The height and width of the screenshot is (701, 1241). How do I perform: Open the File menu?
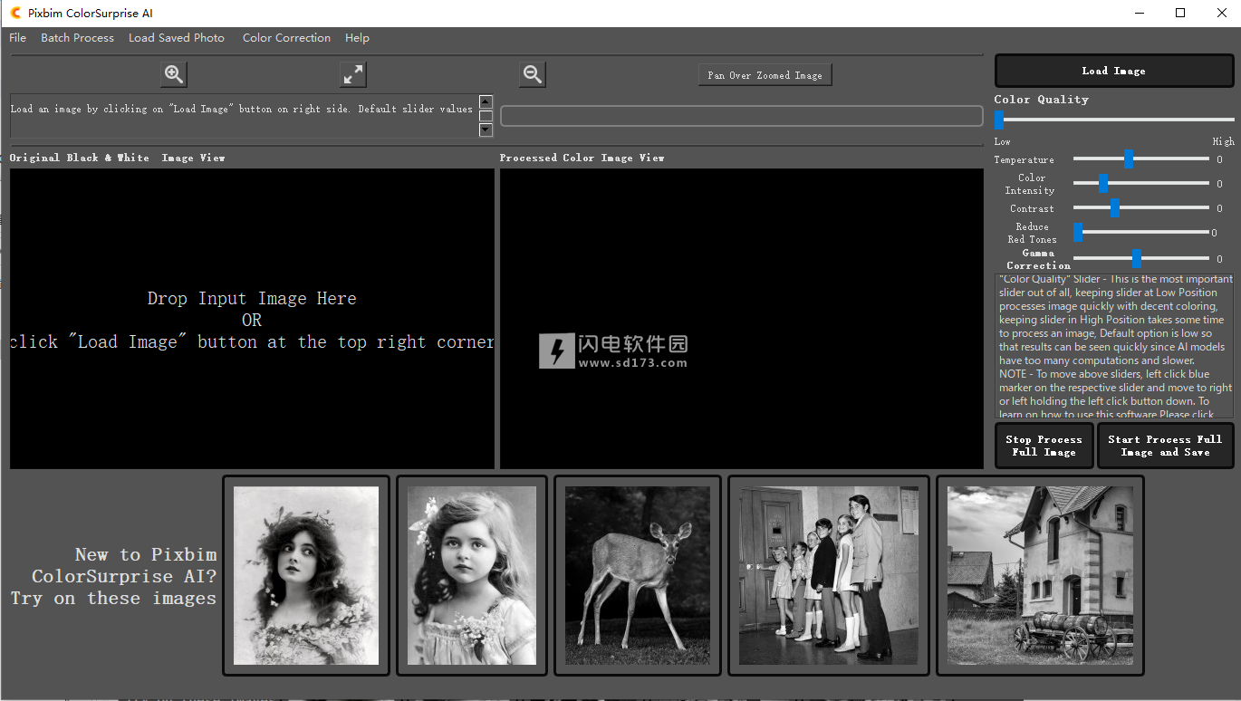coord(17,38)
